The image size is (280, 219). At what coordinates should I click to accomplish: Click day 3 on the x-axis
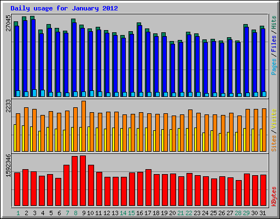[34, 213]
